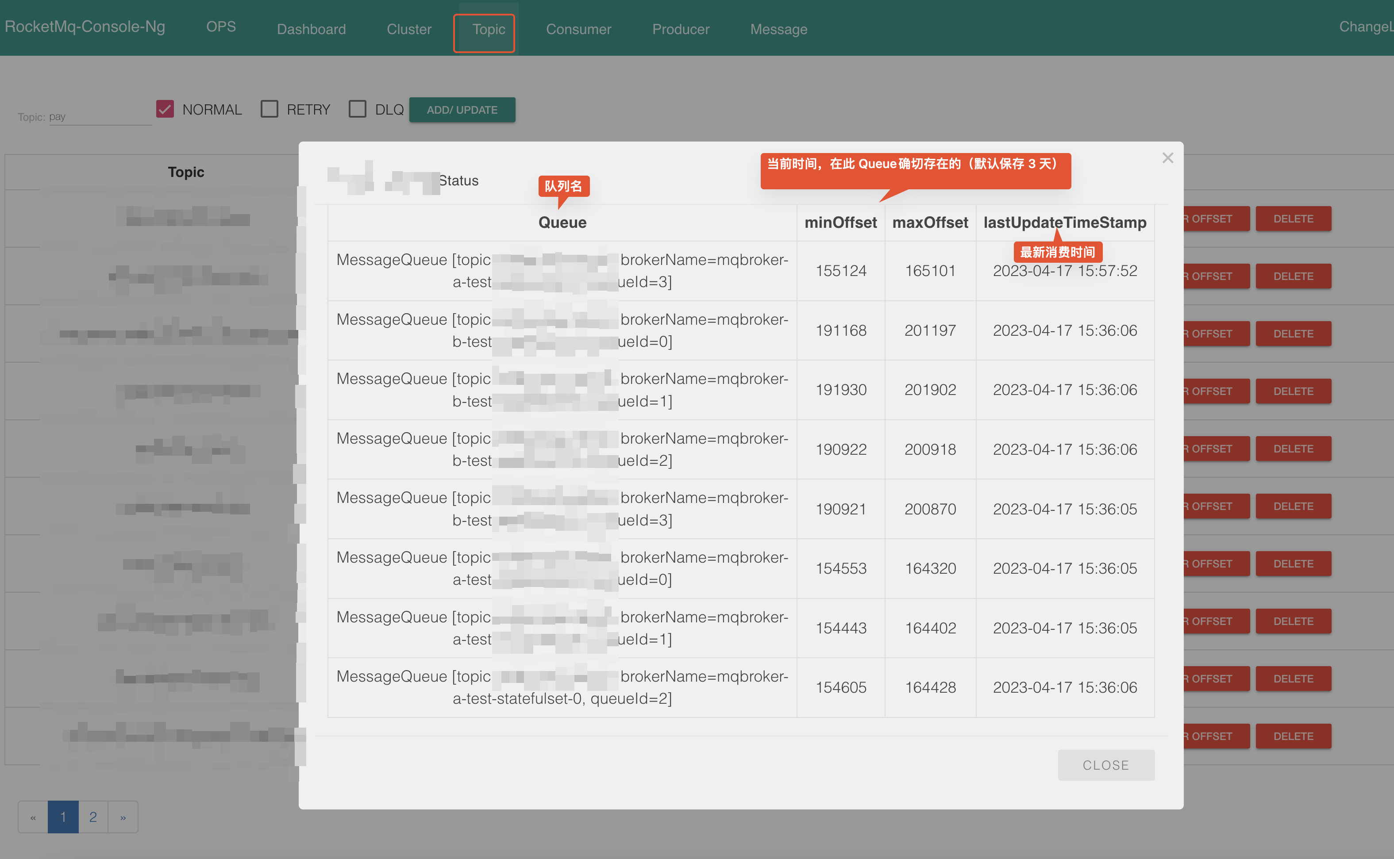The height and width of the screenshot is (859, 1394).
Task: Click the next page arrow »
Action: tap(123, 817)
